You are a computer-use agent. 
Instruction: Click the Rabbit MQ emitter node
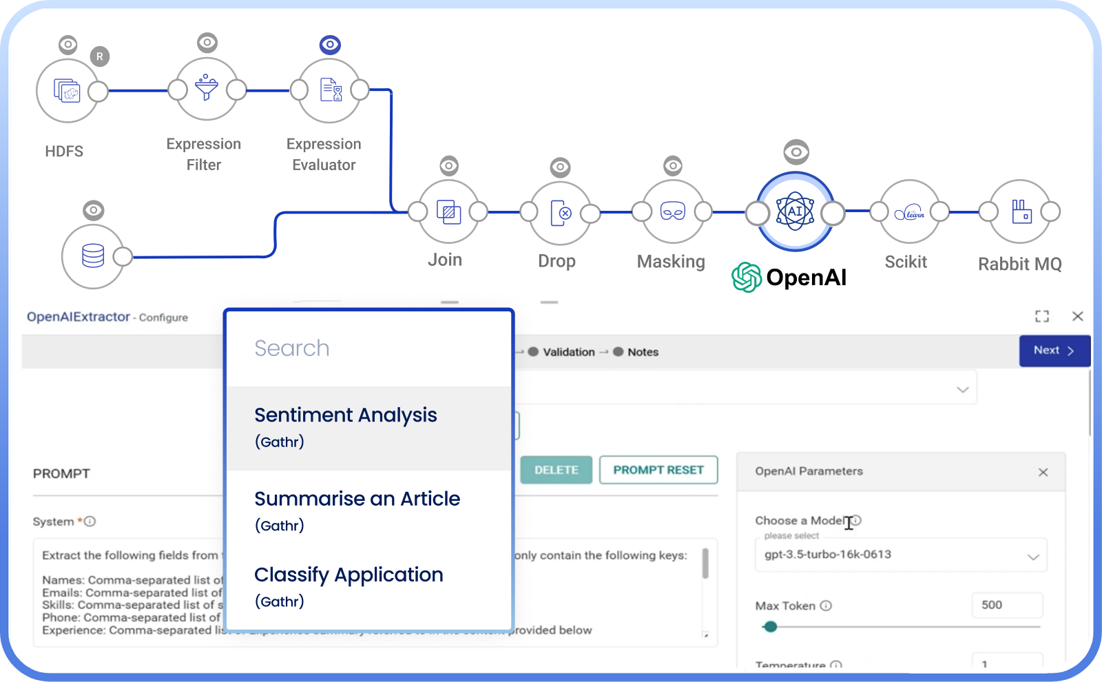(x=1019, y=211)
